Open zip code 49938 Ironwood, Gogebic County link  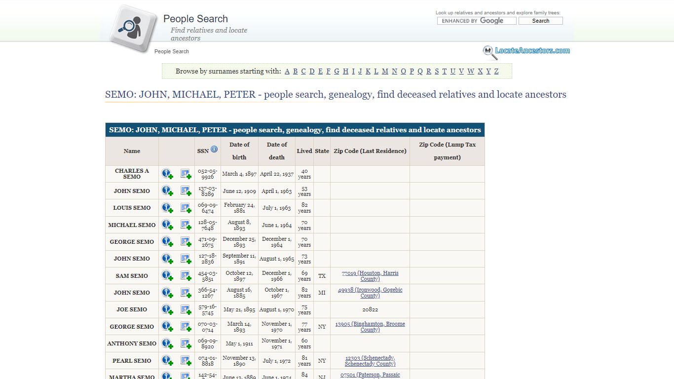[x=370, y=293]
